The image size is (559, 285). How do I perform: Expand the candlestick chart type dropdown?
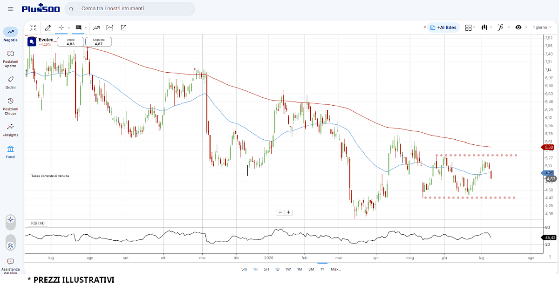point(487,27)
